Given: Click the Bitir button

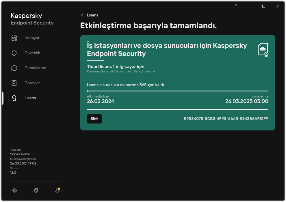Looking at the screenshot, I should pyautogui.click(x=94, y=119).
